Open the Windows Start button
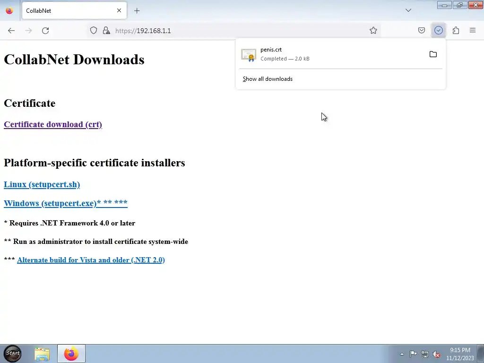484x363 pixels. [13, 354]
